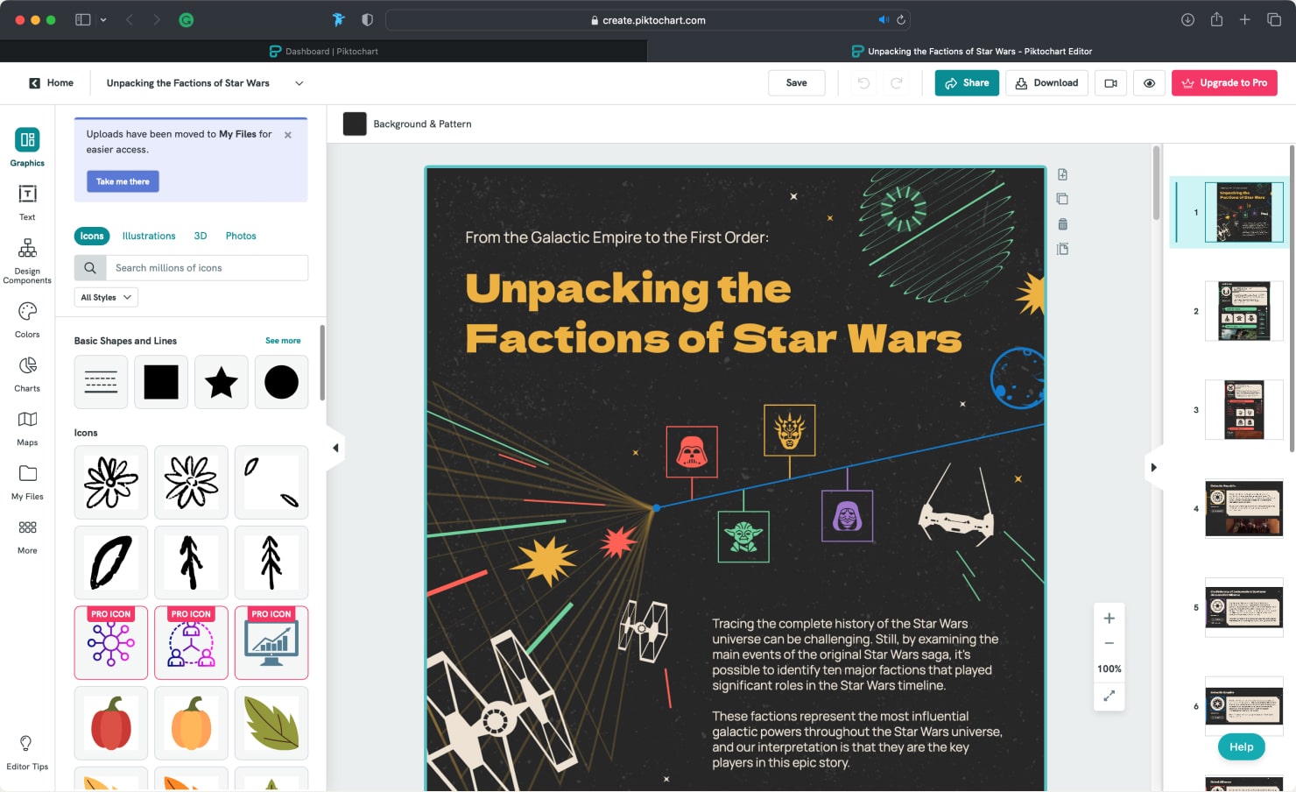The height and width of the screenshot is (792, 1296).
Task: Insert the pro network nodes icon
Action: pos(111,643)
